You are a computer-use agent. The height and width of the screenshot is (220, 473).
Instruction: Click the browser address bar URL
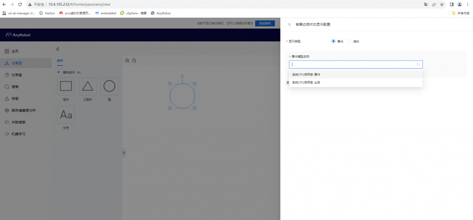(x=80, y=4)
